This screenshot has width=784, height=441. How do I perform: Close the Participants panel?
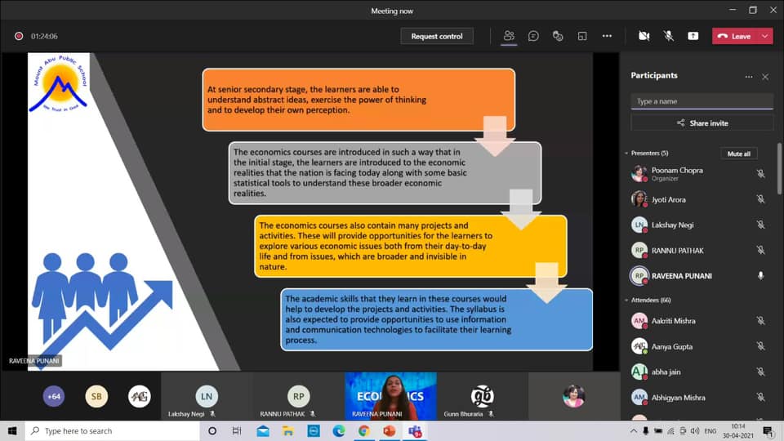[765, 77]
